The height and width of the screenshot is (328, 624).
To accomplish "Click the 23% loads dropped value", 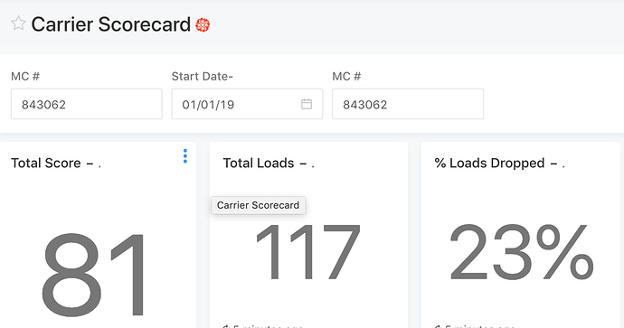I will point(522,252).
